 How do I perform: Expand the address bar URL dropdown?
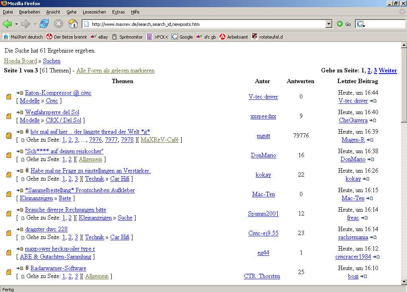click(329, 24)
